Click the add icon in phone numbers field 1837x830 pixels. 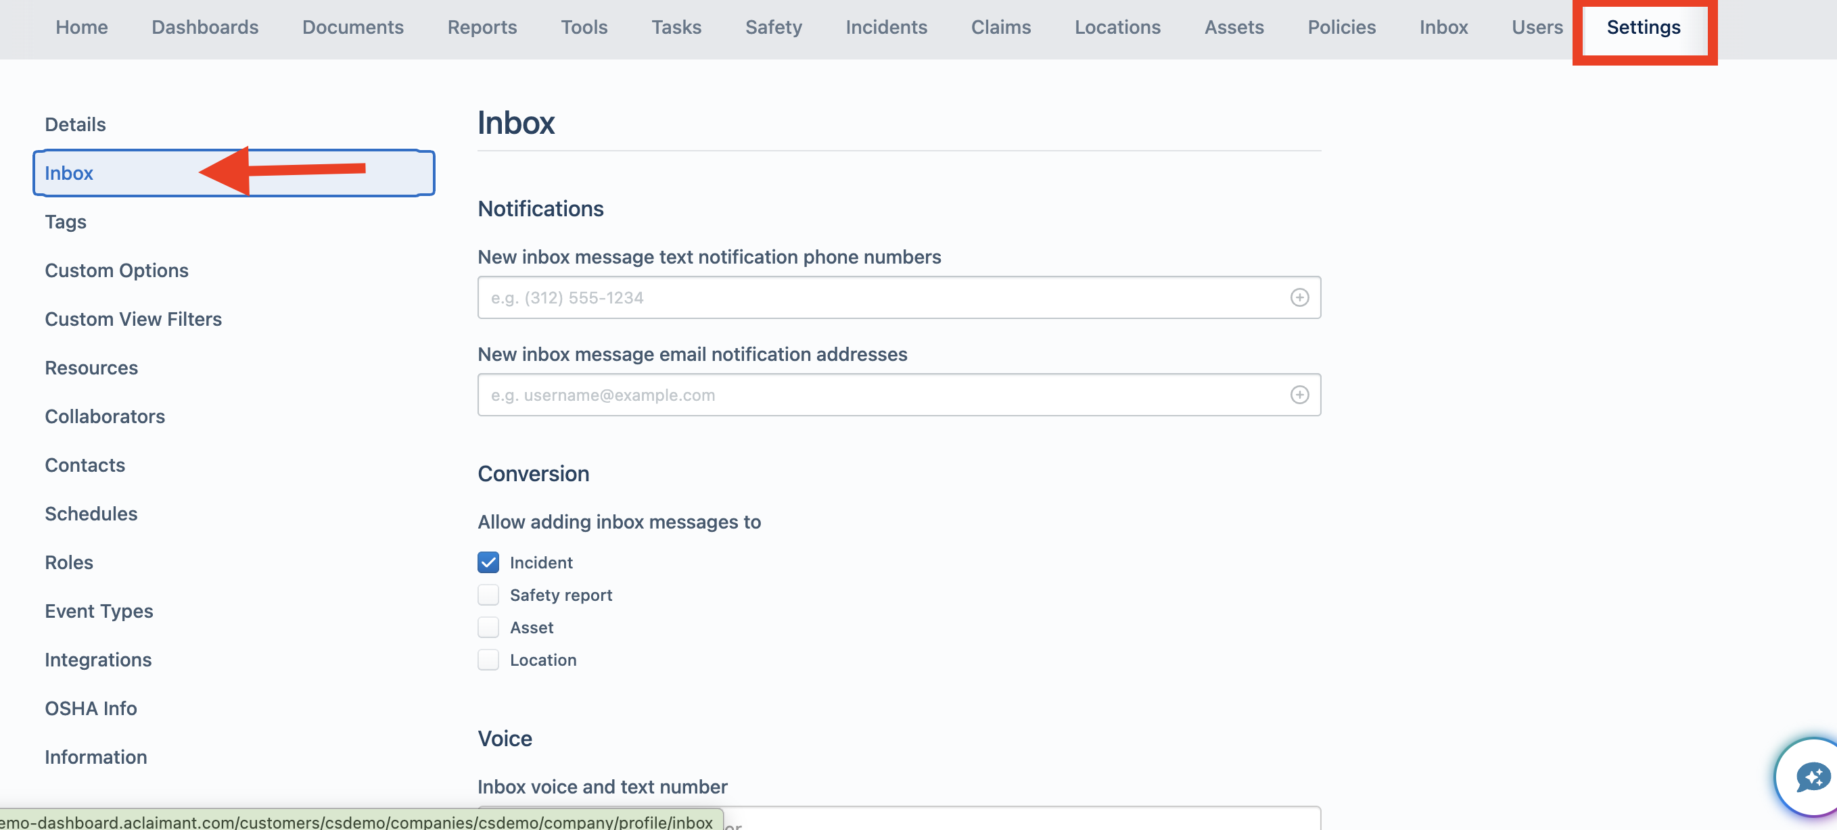tap(1299, 298)
